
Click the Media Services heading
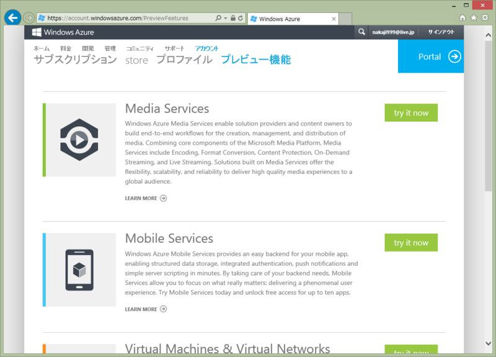pos(167,108)
